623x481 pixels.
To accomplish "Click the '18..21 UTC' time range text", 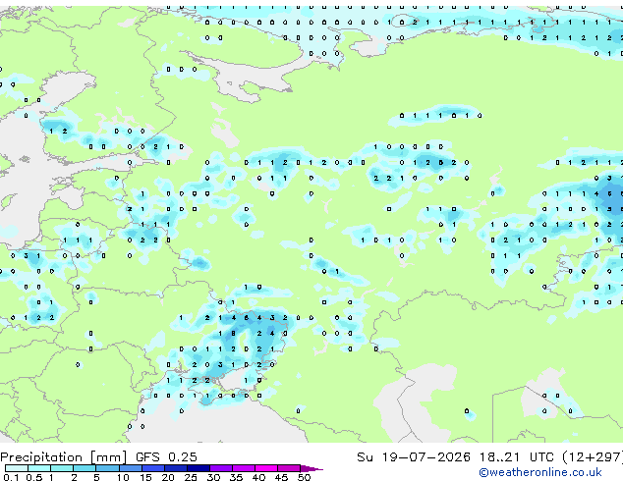I will coord(517,457).
